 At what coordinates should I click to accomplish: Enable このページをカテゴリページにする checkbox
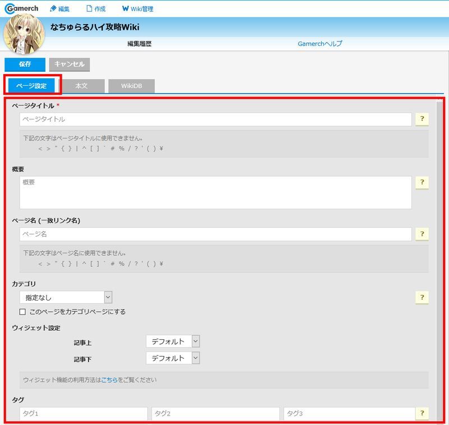tap(23, 312)
